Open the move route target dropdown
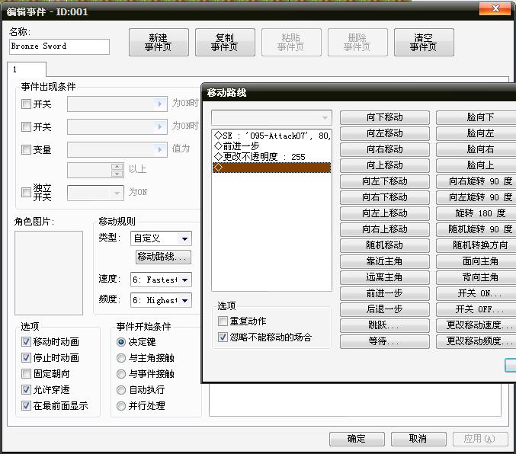Image resolution: width=516 pixels, height=454 pixels. point(271,117)
